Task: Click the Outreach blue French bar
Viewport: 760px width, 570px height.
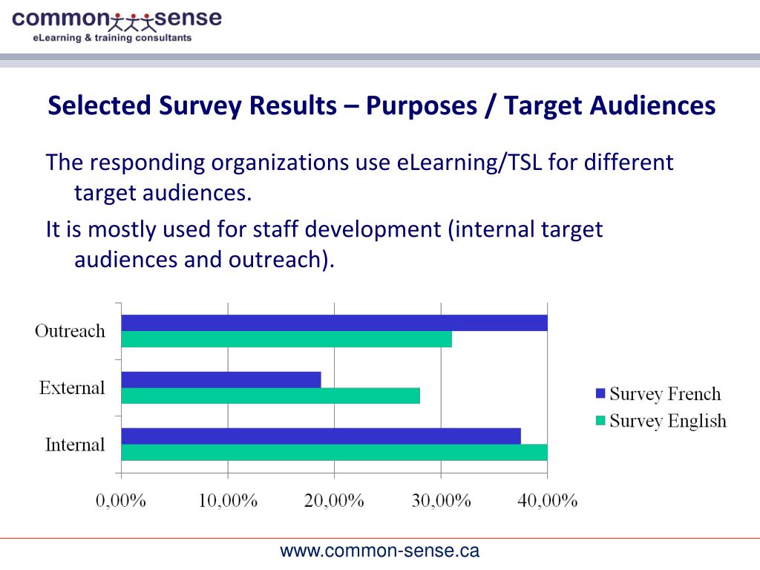Action: point(334,323)
